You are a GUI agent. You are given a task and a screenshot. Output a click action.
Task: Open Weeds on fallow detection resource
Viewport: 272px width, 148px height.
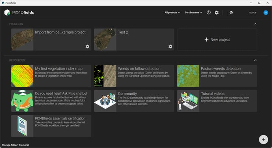click(x=134, y=76)
